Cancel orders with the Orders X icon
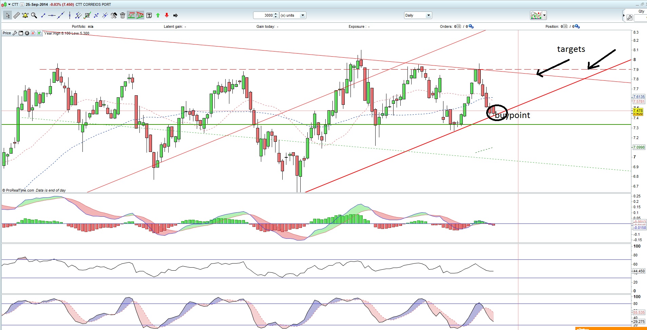 point(459,26)
